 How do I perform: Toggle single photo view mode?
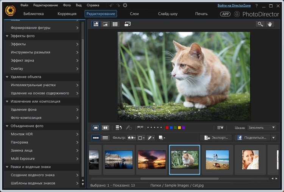click(96, 128)
